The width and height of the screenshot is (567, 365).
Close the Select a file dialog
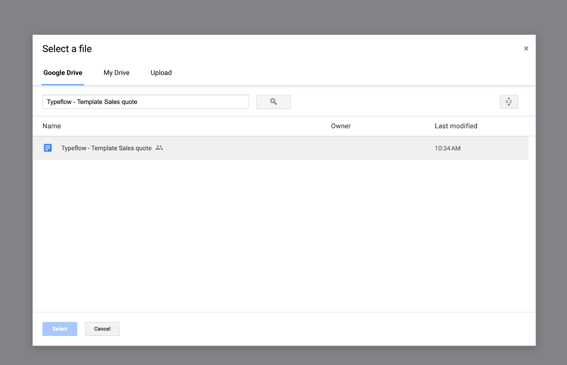[526, 49]
